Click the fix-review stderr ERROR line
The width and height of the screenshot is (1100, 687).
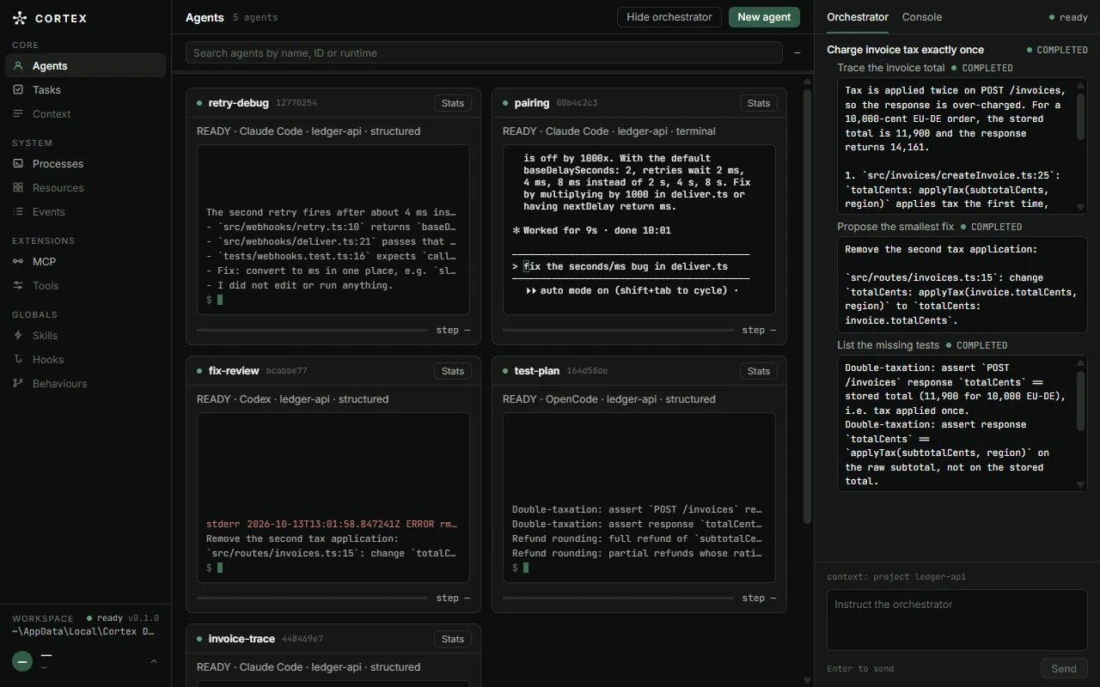tap(332, 524)
